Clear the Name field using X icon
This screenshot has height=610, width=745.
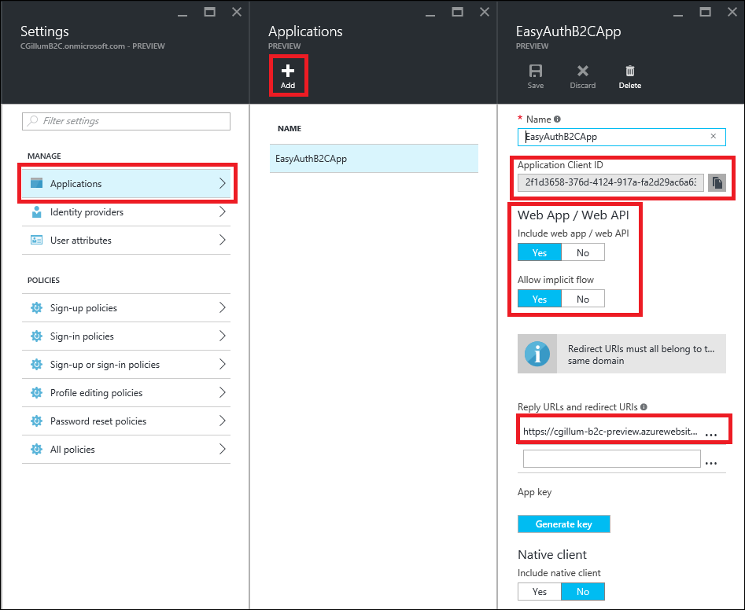coord(713,136)
